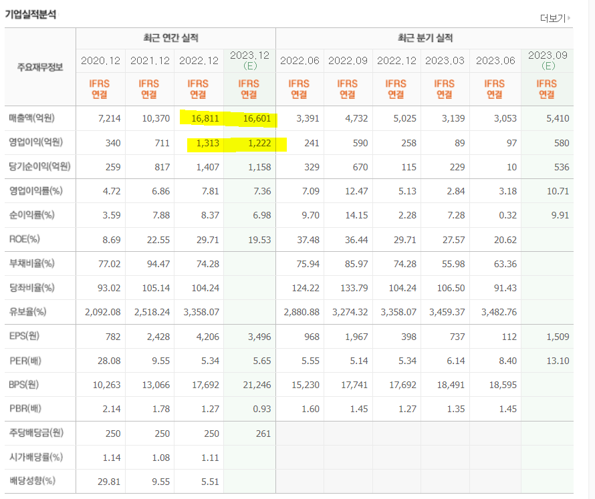Click debt ratio value 94.47

(158, 264)
